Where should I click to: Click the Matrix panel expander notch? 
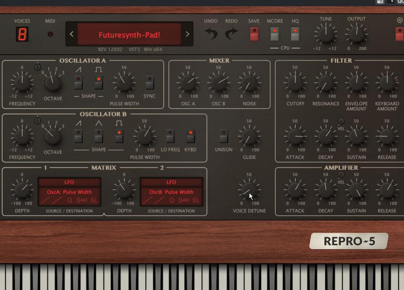[x=104, y=214]
